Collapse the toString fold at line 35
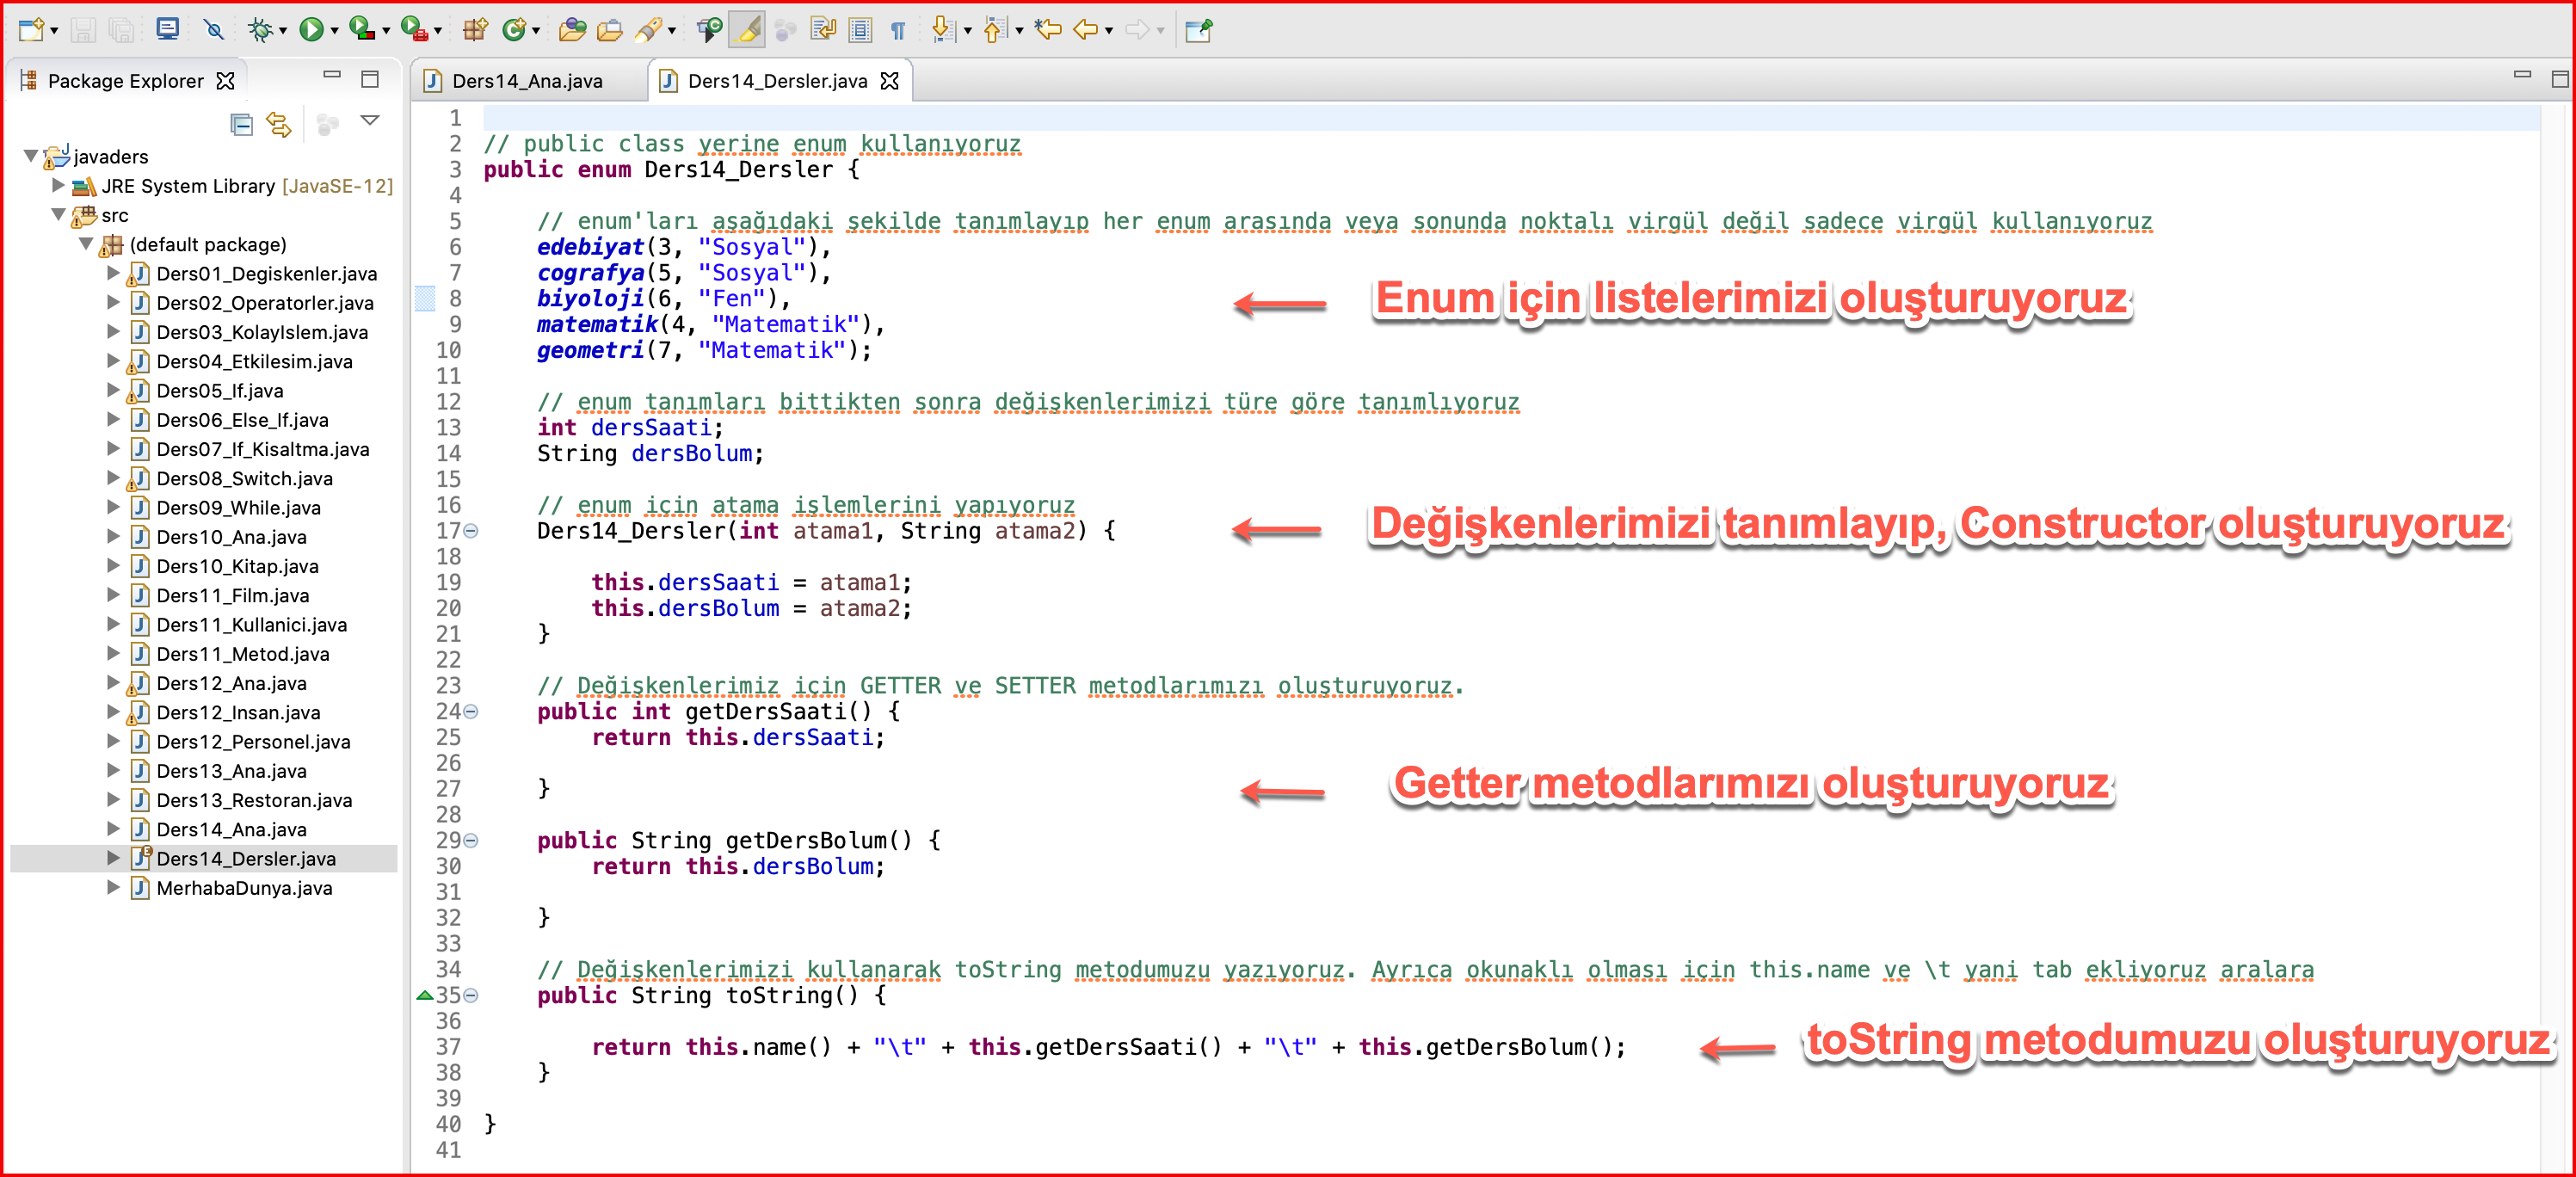Image resolution: width=2576 pixels, height=1177 pixels. coord(471,995)
